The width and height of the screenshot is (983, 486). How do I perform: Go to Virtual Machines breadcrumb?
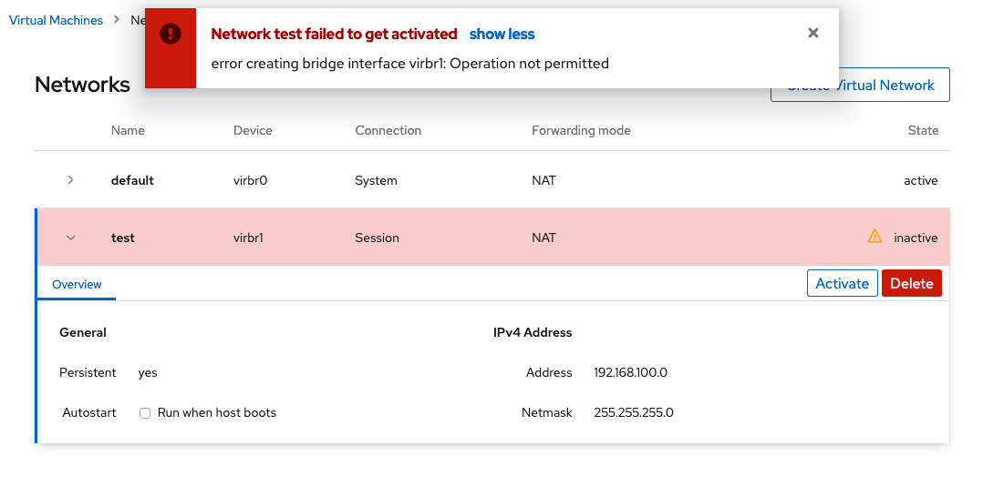pyautogui.click(x=56, y=20)
